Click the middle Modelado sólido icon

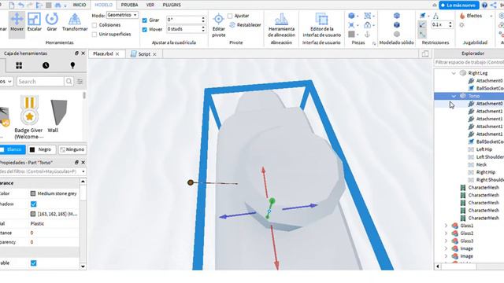(397, 24)
